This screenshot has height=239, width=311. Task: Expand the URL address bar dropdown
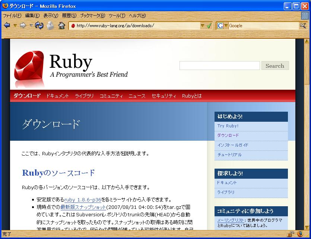tap(203, 26)
